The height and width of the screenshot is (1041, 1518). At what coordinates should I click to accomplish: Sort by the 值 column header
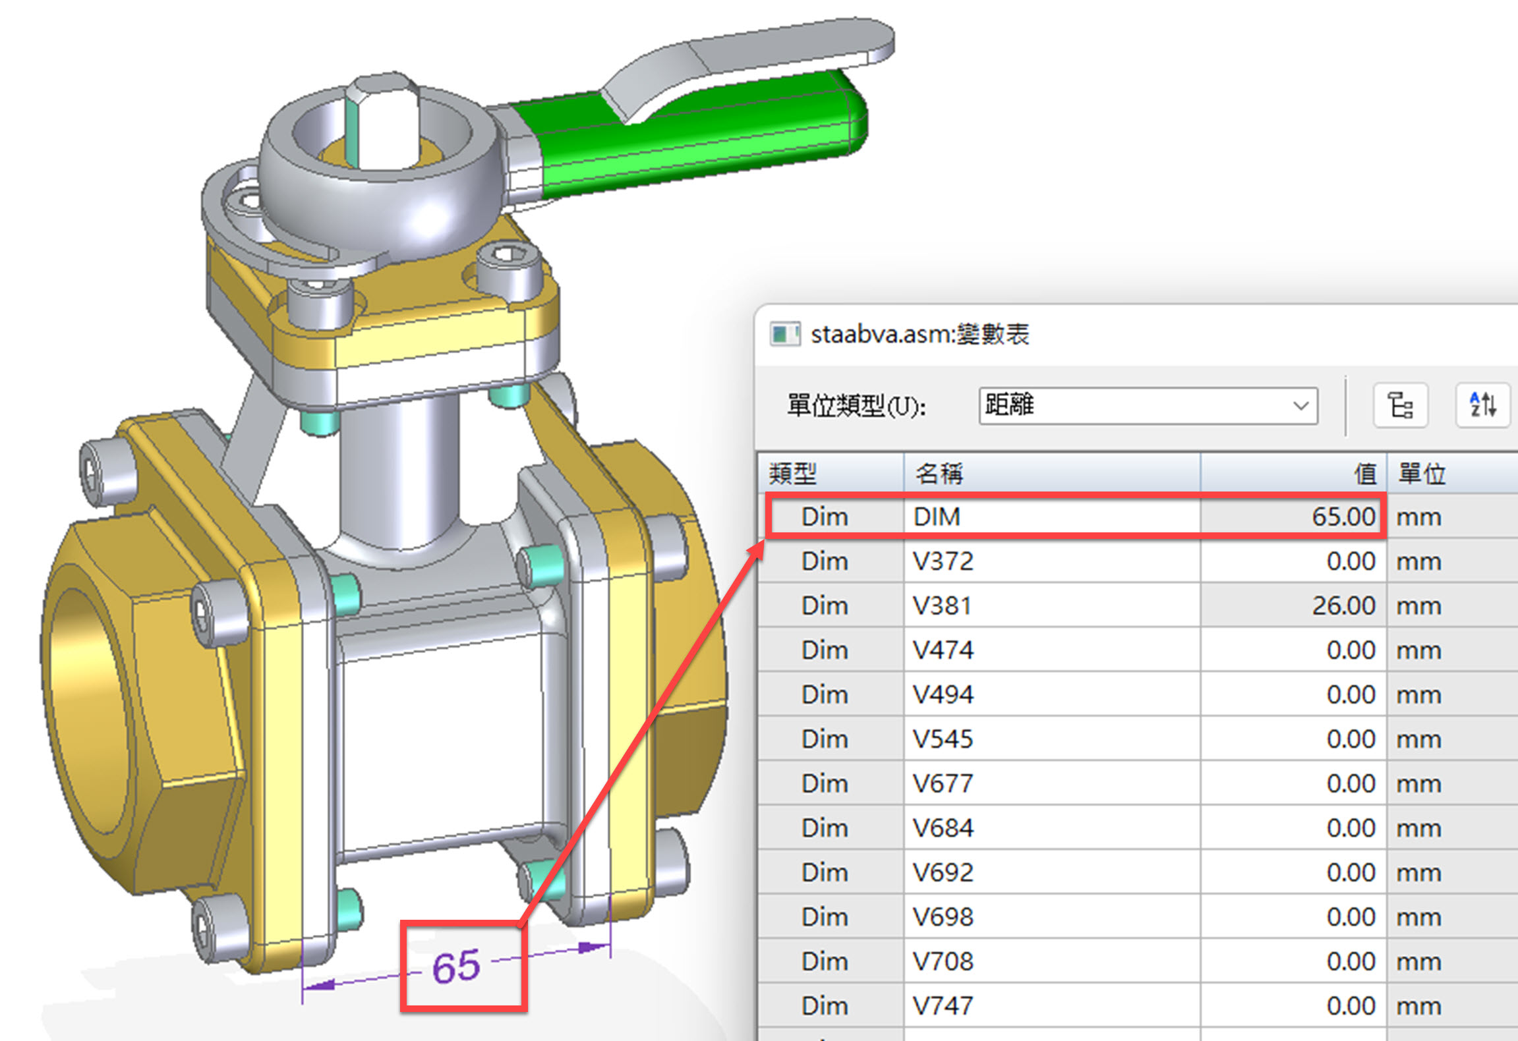tap(1293, 473)
